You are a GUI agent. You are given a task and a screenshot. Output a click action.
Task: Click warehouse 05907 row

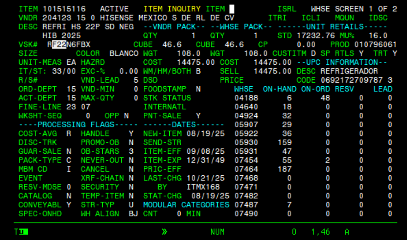313,125
